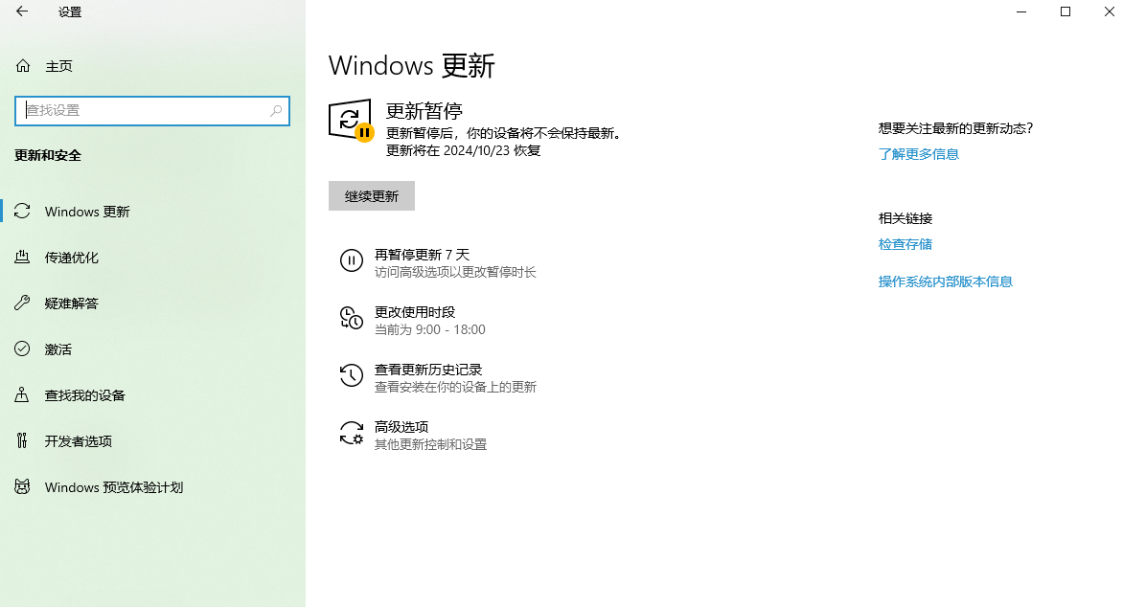The width and height of the screenshot is (1123, 607).
Task: Click the back arrow at top left
Action: click(x=21, y=12)
